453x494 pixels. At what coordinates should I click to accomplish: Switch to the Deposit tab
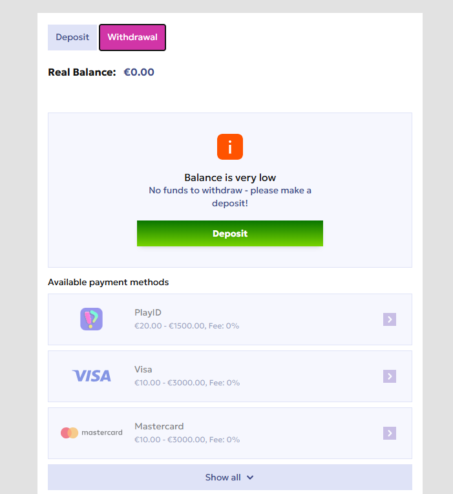(72, 38)
